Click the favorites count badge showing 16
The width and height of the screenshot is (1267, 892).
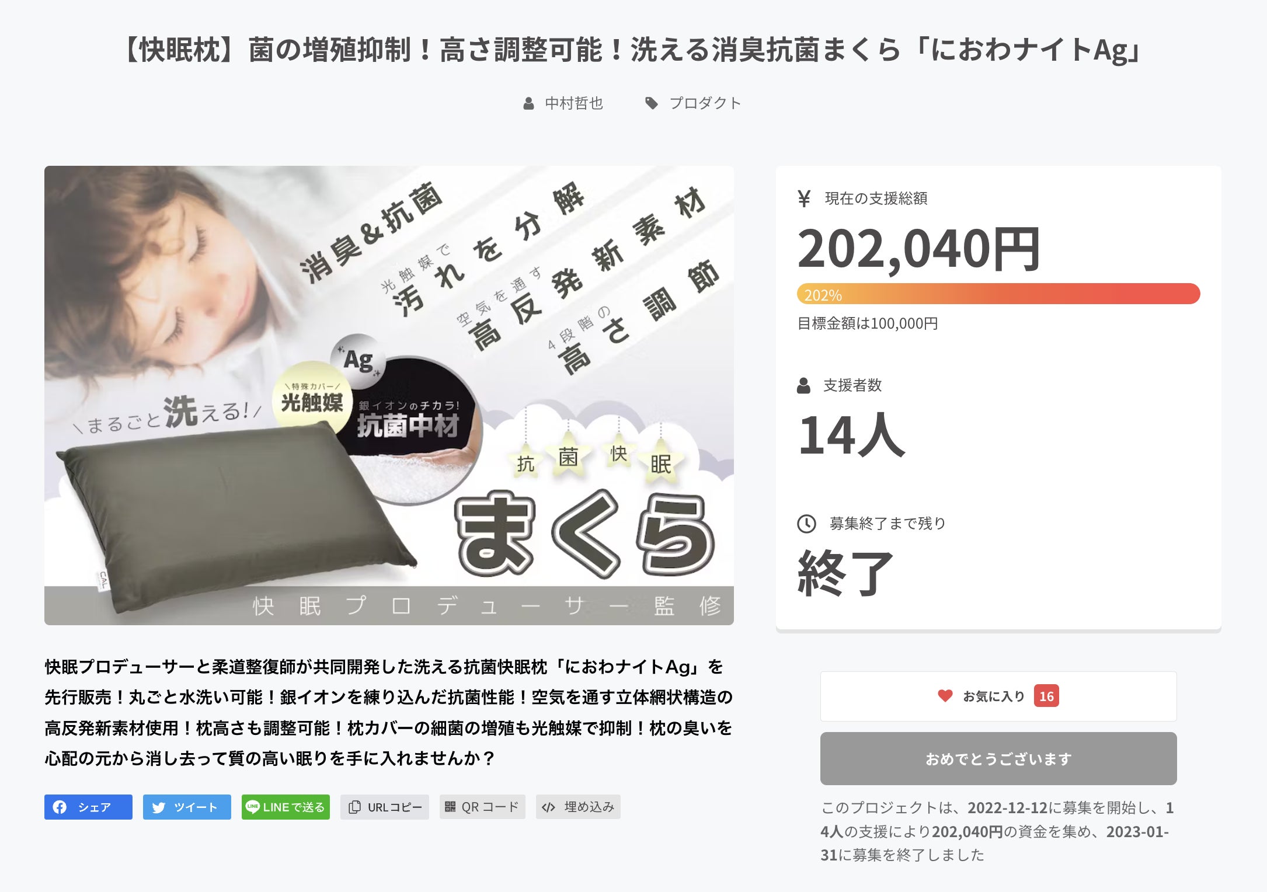(x=1046, y=696)
